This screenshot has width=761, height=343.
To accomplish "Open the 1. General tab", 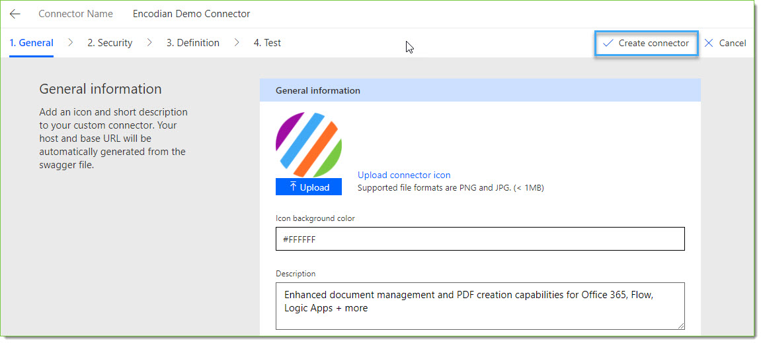I will point(32,43).
